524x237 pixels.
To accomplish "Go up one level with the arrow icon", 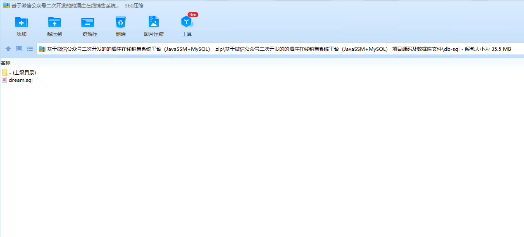I will point(8,49).
